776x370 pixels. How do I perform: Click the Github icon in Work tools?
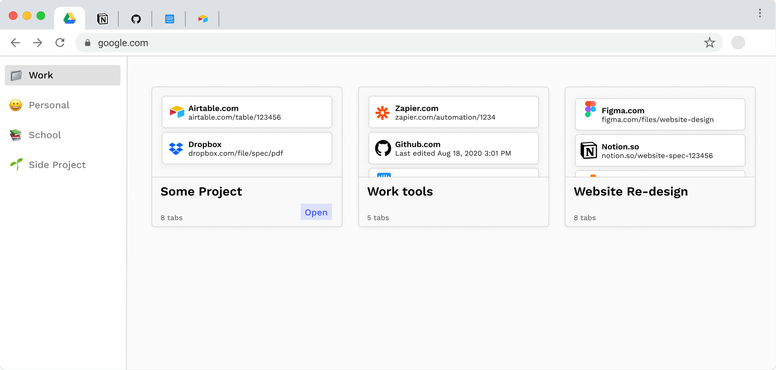point(383,148)
